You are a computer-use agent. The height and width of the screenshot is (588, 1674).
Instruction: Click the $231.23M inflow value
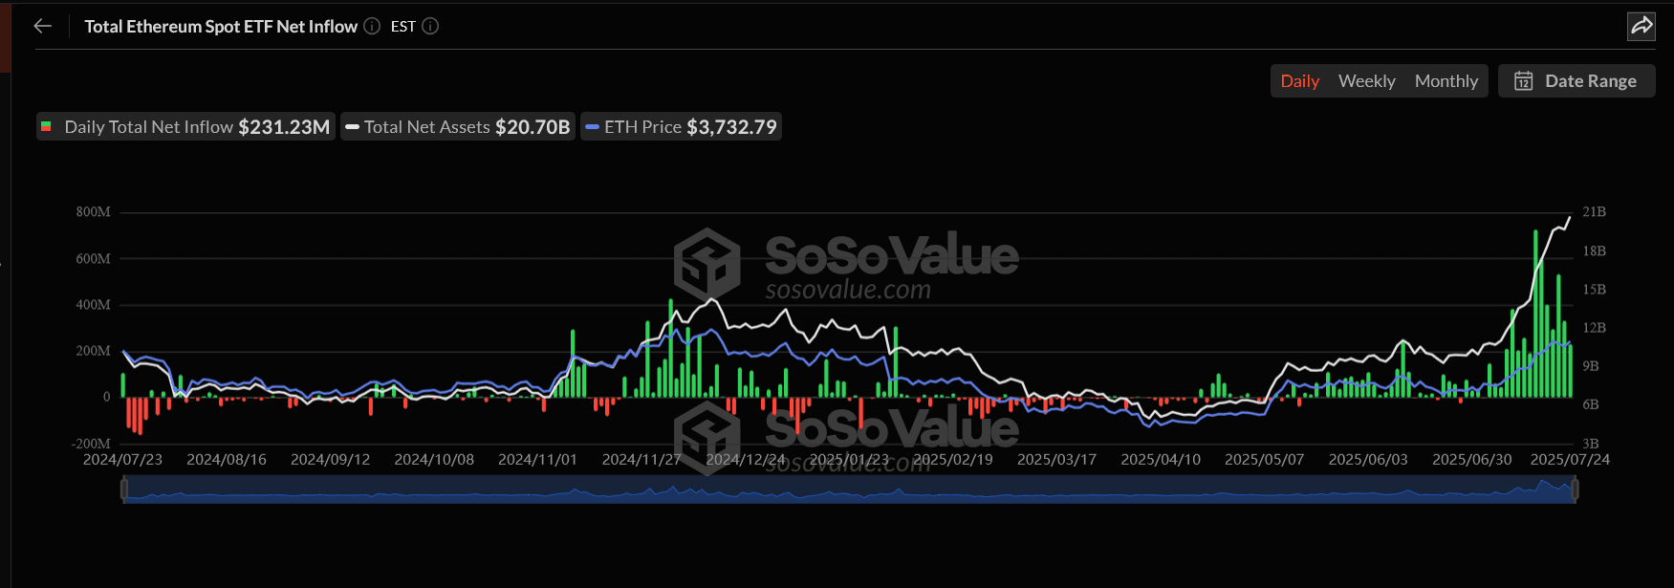click(284, 127)
